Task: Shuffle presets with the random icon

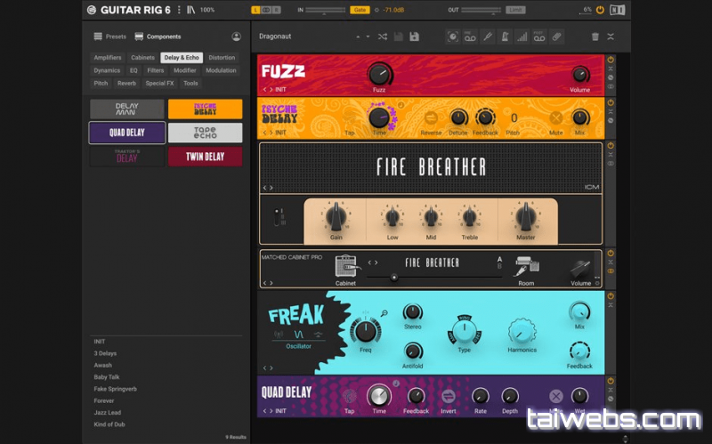Action: click(x=383, y=36)
